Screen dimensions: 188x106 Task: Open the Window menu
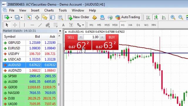pyautogui.click(x=78, y=11)
